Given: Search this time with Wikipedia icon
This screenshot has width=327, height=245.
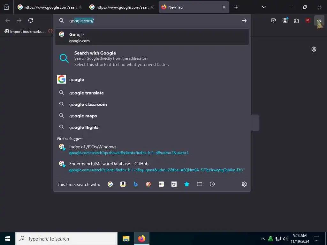Looking at the screenshot, I should [x=174, y=184].
